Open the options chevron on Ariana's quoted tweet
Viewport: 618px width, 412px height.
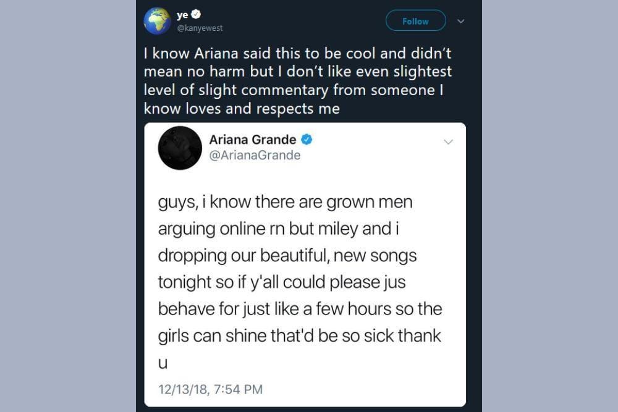[x=449, y=141]
